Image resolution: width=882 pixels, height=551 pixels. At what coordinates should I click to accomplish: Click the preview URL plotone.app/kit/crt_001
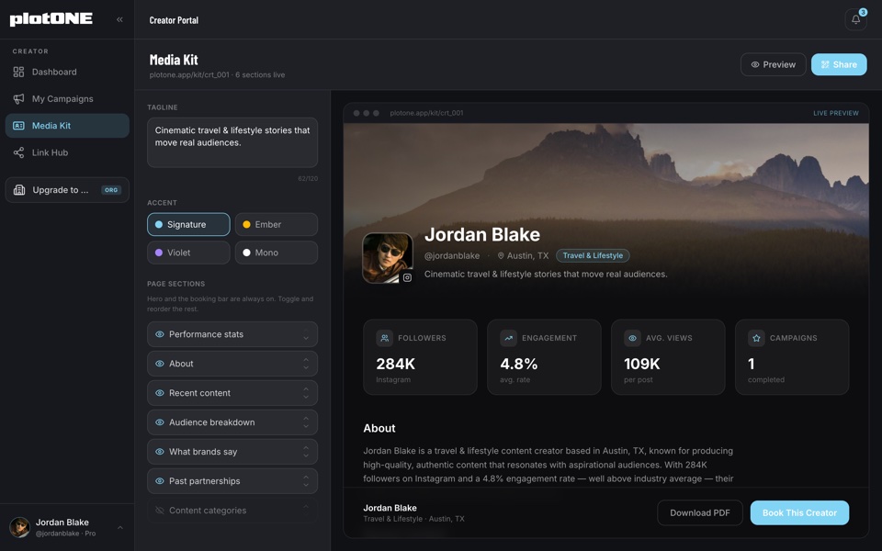[426, 113]
